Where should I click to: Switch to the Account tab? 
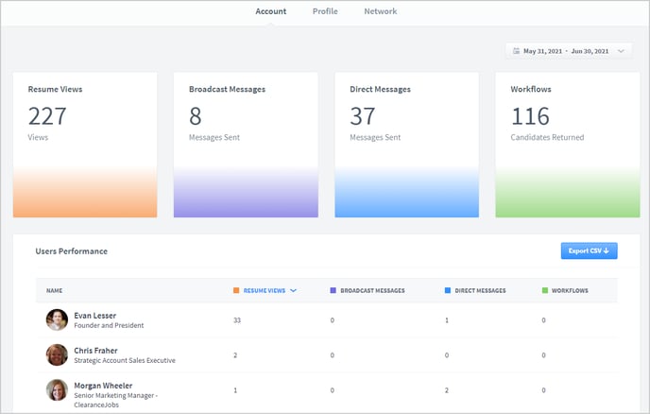click(x=271, y=11)
